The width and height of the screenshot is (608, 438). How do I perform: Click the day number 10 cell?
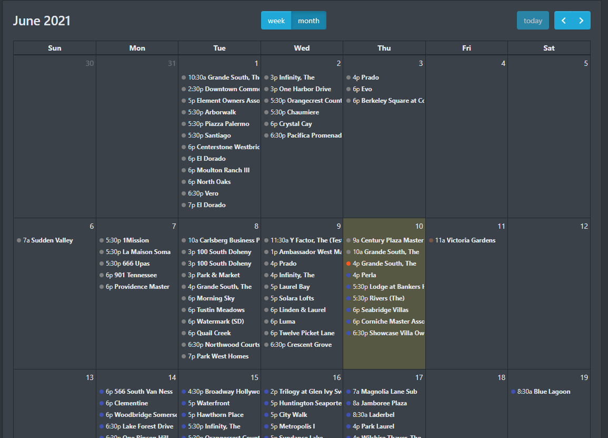419,226
